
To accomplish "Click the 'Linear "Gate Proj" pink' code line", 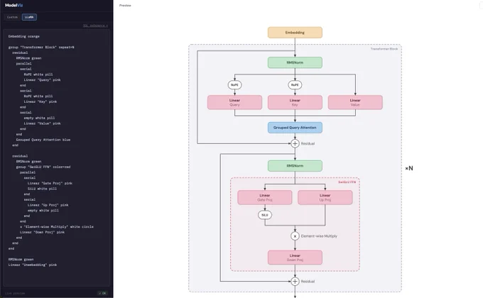I will [x=50, y=183].
